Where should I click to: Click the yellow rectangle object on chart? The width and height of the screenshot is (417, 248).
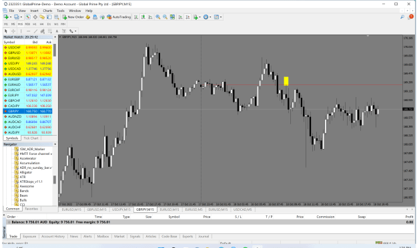click(x=286, y=81)
